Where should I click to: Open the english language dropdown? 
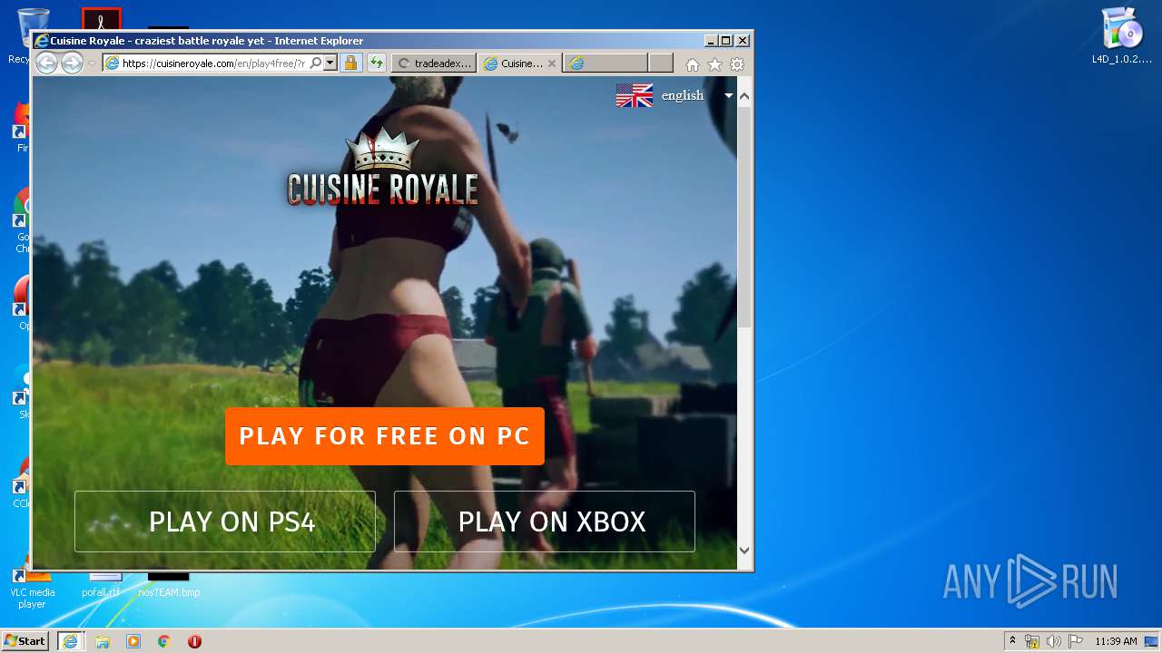696,95
